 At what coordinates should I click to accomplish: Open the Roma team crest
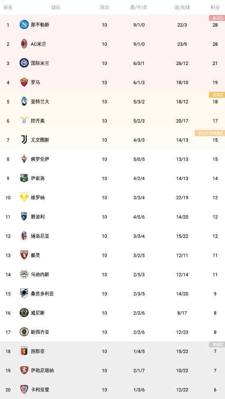point(24,82)
